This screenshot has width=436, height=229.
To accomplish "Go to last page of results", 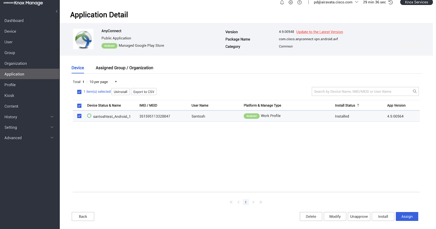I will point(261,202).
